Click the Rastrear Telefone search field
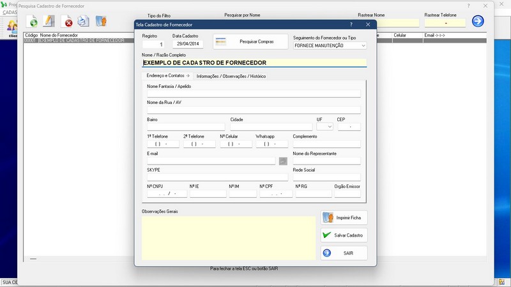 pyautogui.click(x=445, y=23)
